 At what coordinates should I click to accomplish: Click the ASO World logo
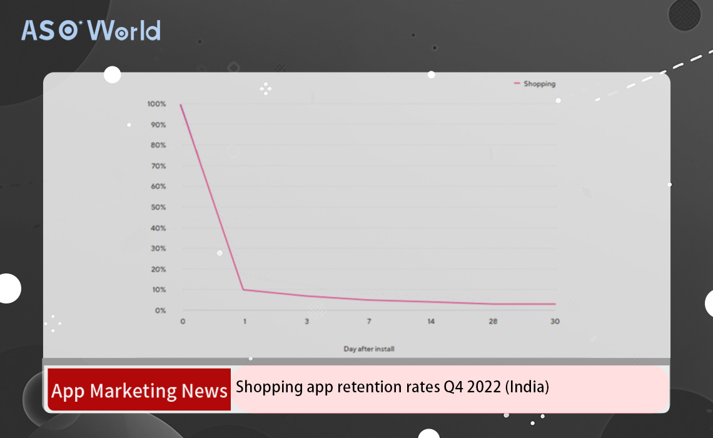(x=91, y=31)
